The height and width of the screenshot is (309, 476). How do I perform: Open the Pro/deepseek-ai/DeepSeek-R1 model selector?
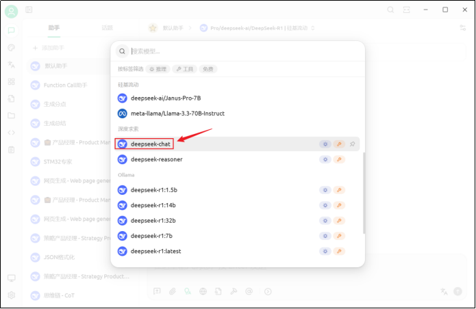(x=257, y=28)
